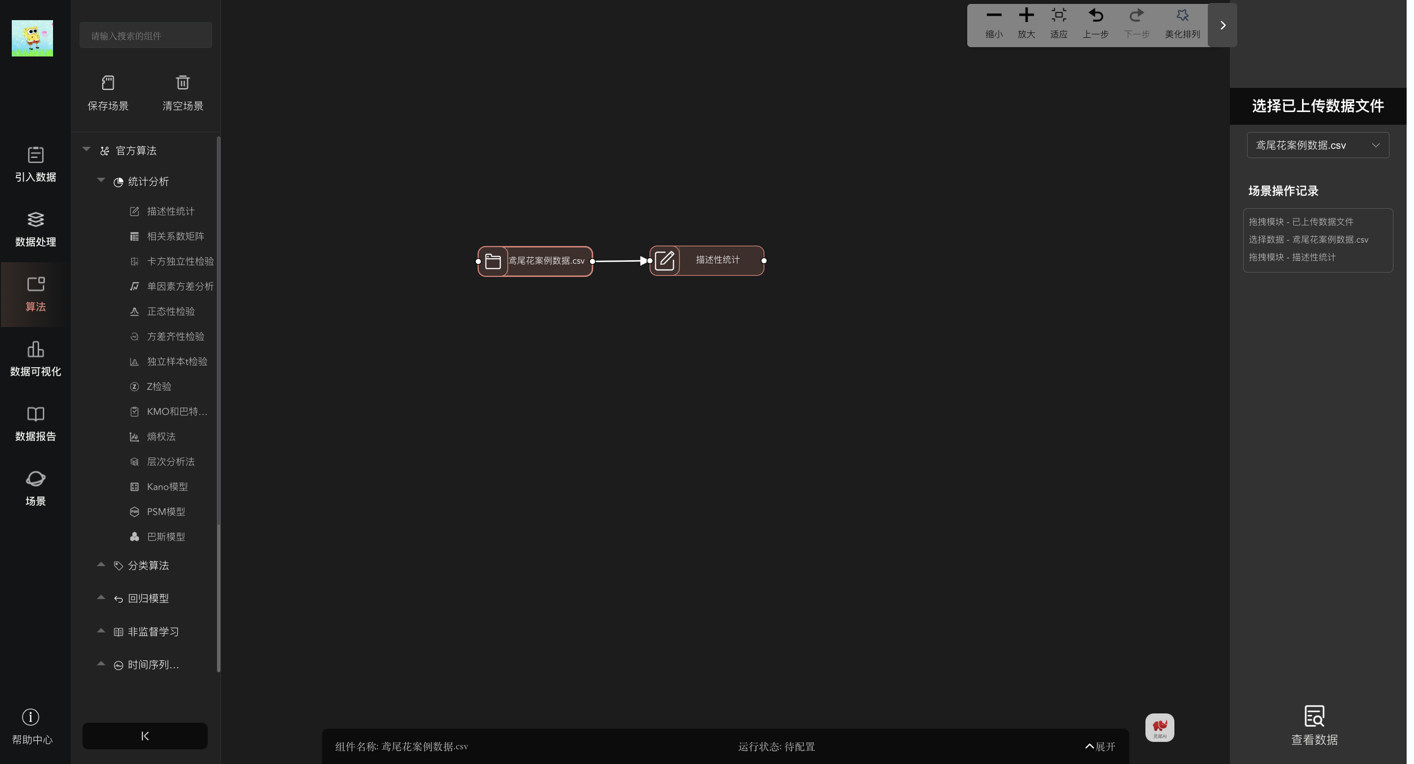The width and height of the screenshot is (1414, 764).
Task: Open 数据处理 in the sidebar
Action: pos(36,229)
